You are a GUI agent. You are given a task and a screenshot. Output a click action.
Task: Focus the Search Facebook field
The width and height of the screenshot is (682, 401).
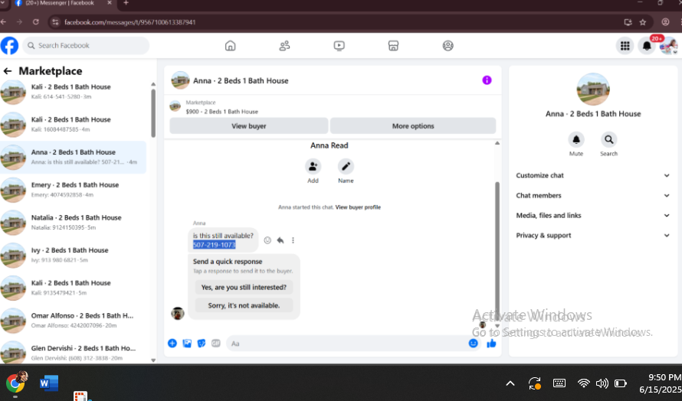click(x=86, y=46)
